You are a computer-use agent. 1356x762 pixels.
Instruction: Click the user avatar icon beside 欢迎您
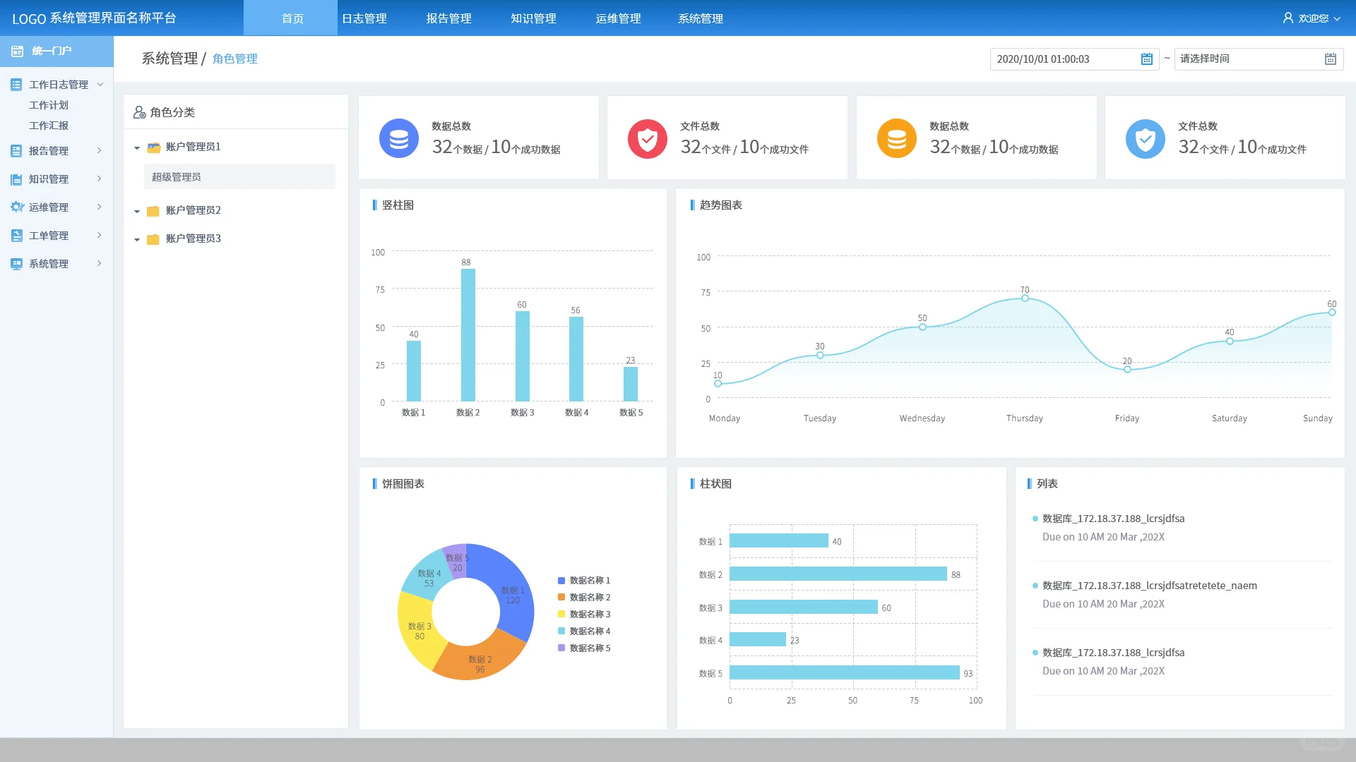1288,18
